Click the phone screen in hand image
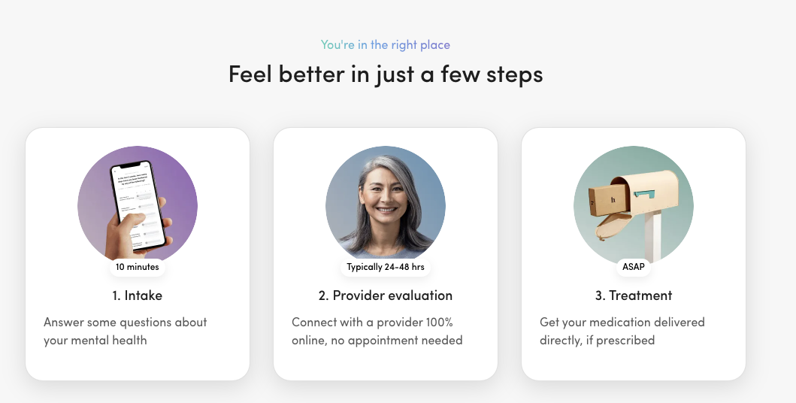Image resolution: width=796 pixels, height=403 pixels. pos(138,204)
